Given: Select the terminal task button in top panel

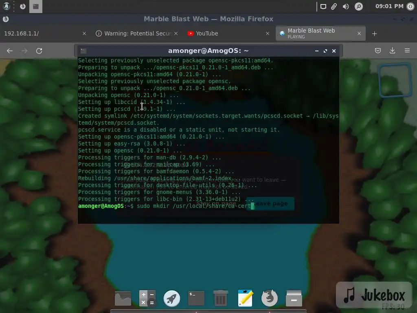Looking at the screenshot, I should (36, 7).
